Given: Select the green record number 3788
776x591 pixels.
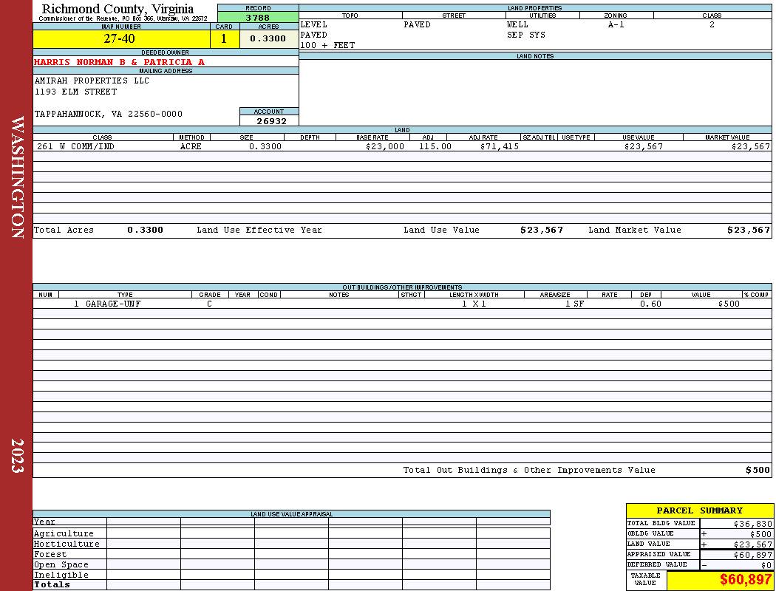Looking at the screenshot, I should 258,17.
